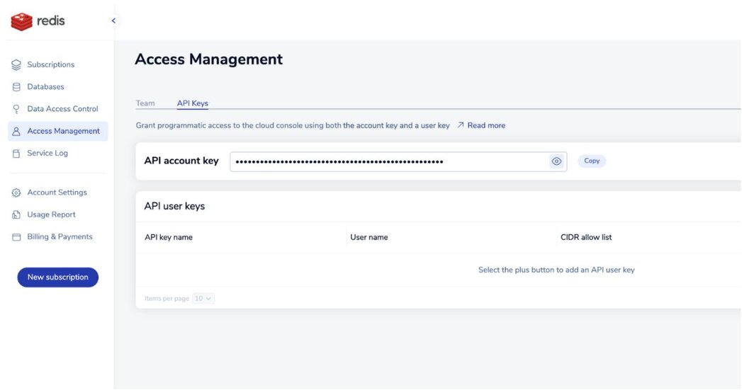
Task: Switch to the Team tab
Action: [145, 103]
